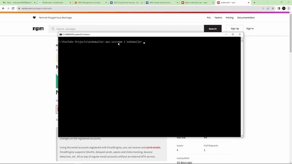The image size is (292, 164).
Task: Close the cmd.exe window
Action: tap(240, 35)
